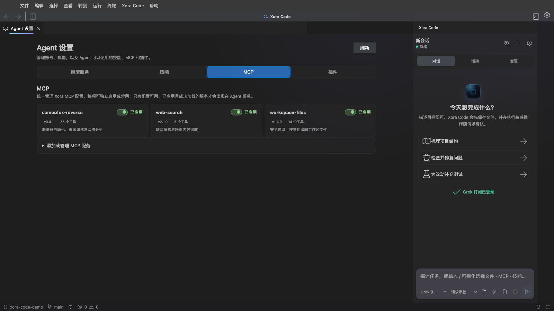Screen dimensions: 554x311
Task: Toggle the sidebar layout icon
Action: tap(33, 17)
